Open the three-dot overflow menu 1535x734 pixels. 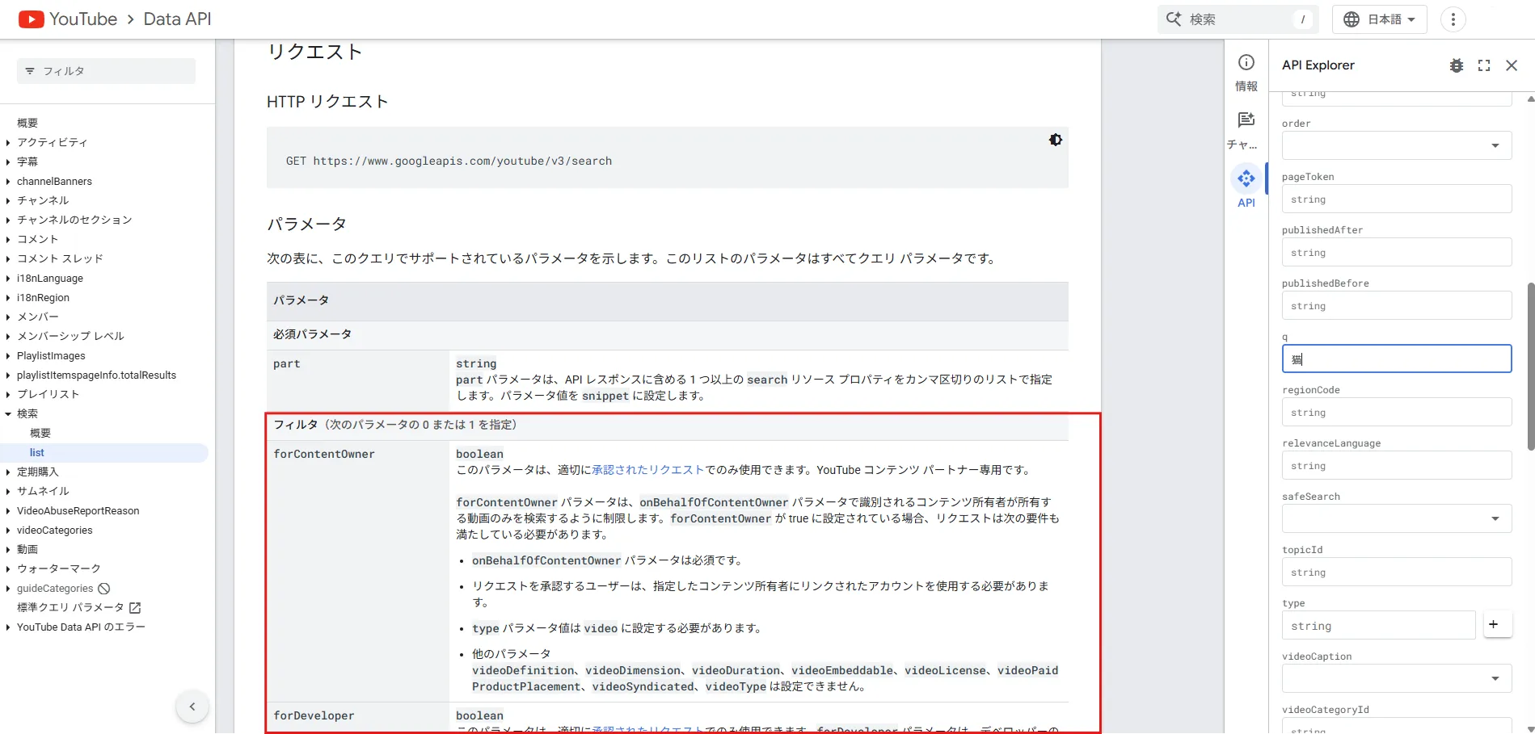click(x=1453, y=19)
